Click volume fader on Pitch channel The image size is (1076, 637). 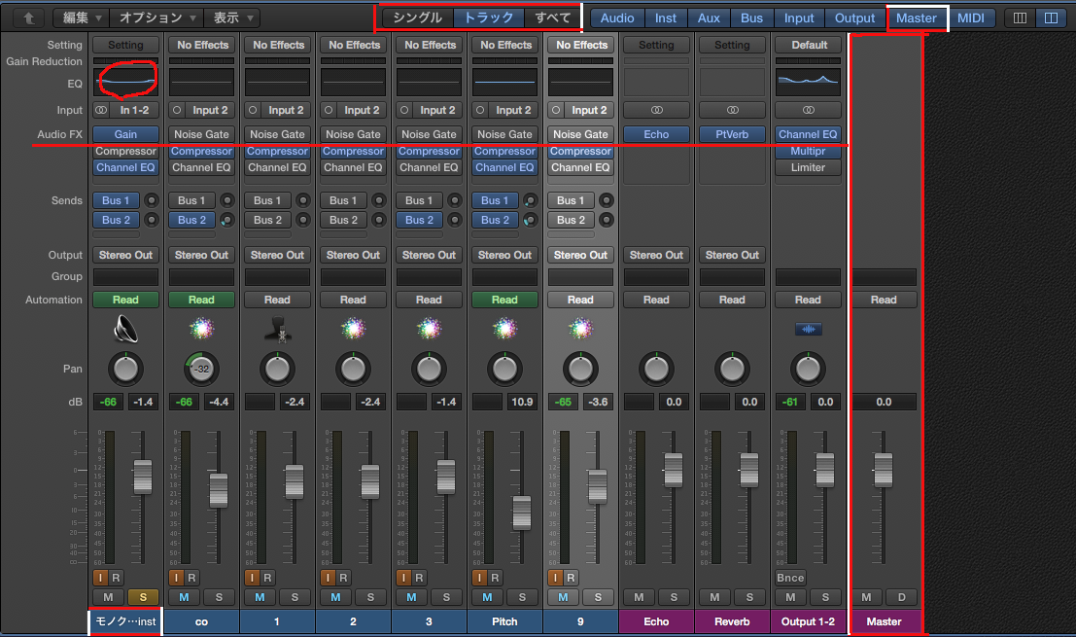pyautogui.click(x=522, y=513)
